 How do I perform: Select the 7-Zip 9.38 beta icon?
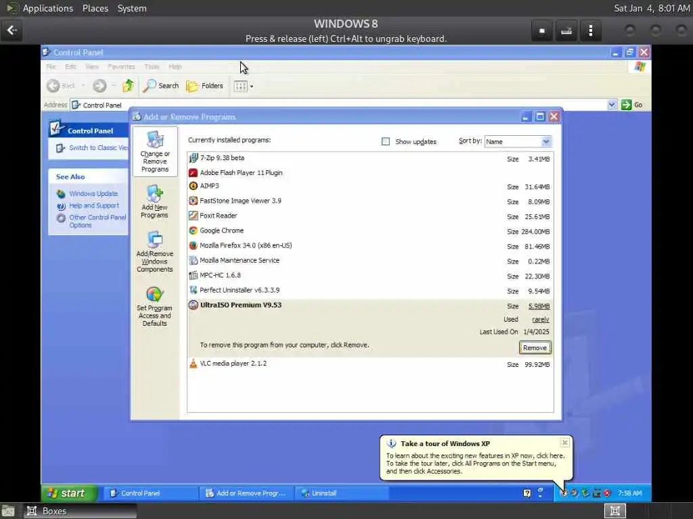pyautogui.click(x=193, y=158)
